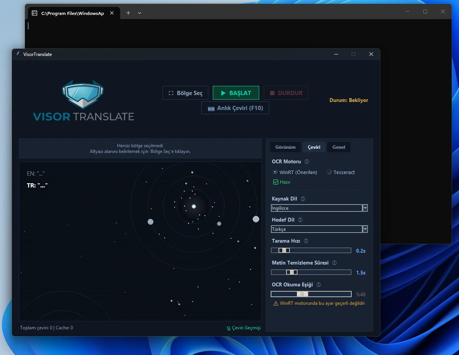Click info icon beside Tarama Hızı

coord(306,241)
